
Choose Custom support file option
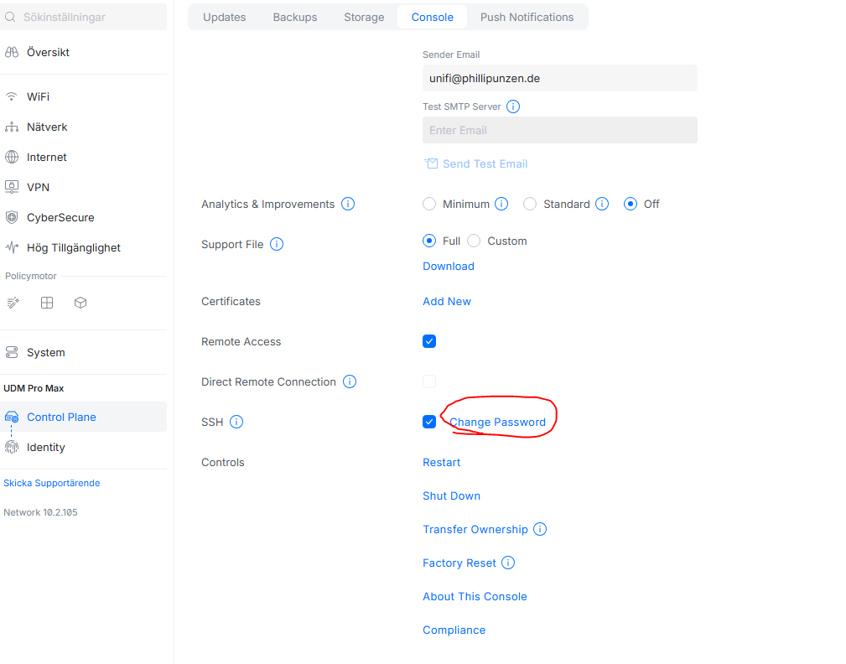coord(474,241)
